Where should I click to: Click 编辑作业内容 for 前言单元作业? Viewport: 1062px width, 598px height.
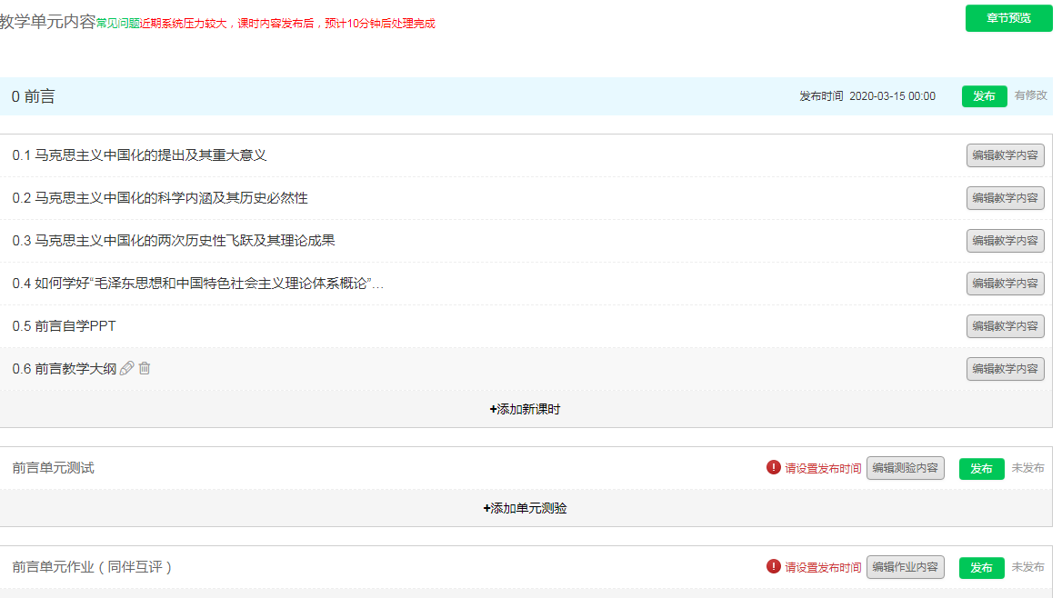pyautogui.click(x=905, y=567)
